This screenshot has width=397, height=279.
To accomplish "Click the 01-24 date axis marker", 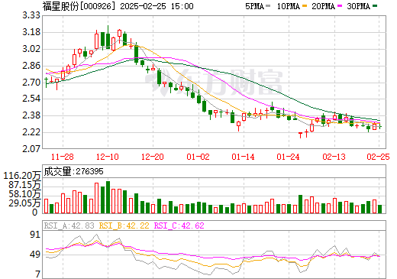I will pyautogui.click(x=288, y=157).
